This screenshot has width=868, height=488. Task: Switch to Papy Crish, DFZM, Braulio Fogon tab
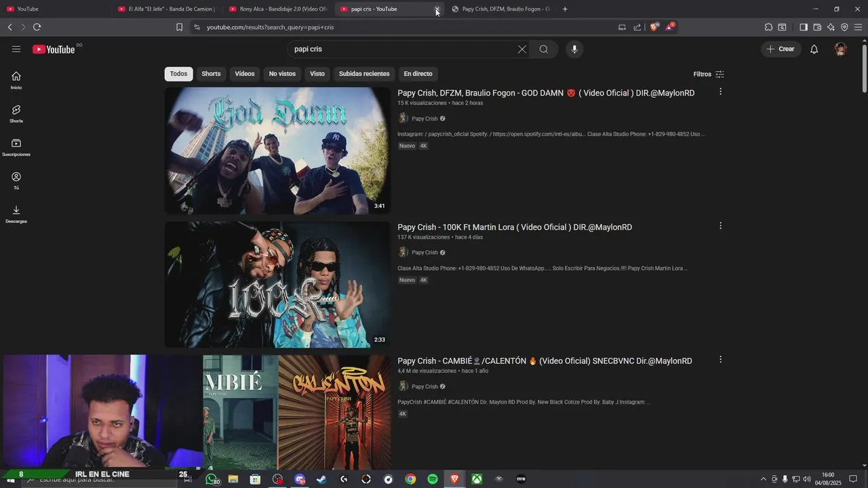point(502,9)
